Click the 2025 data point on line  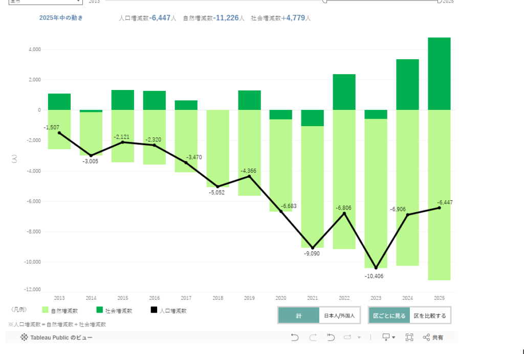click(x=439, y=207)
